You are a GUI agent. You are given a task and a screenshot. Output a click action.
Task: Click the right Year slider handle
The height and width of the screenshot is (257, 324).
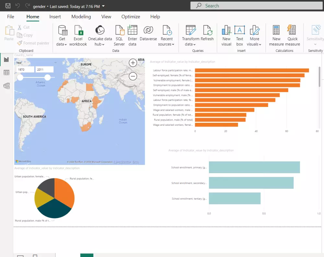click(x=48, y=77)
